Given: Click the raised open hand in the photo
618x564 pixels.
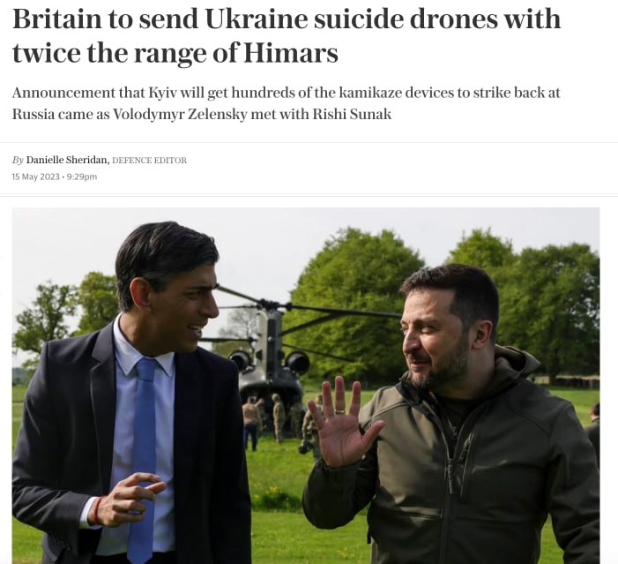Looking at the screenshot, I should (x=342, y=422).
